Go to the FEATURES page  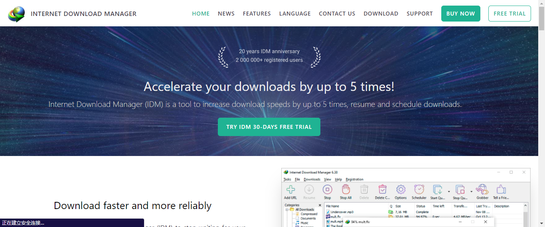(257, 14)
